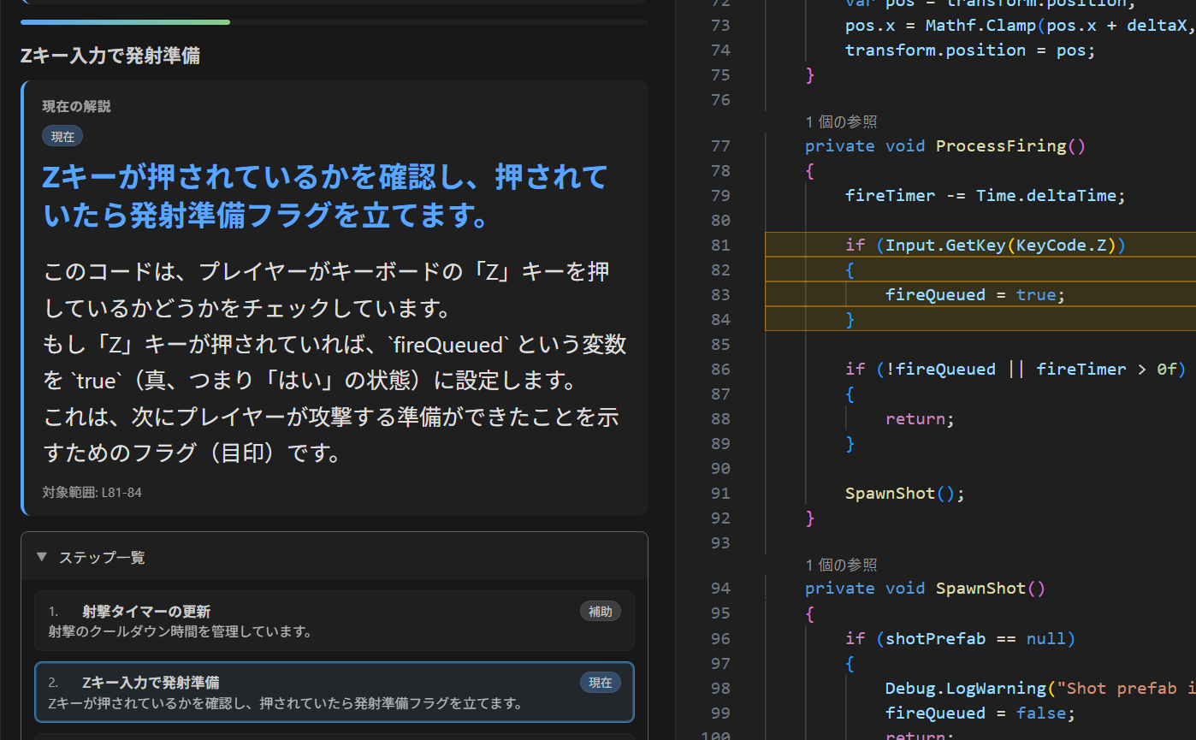
Task: Click the ProcessFiring method name
Action: (x=1000, y=145)
